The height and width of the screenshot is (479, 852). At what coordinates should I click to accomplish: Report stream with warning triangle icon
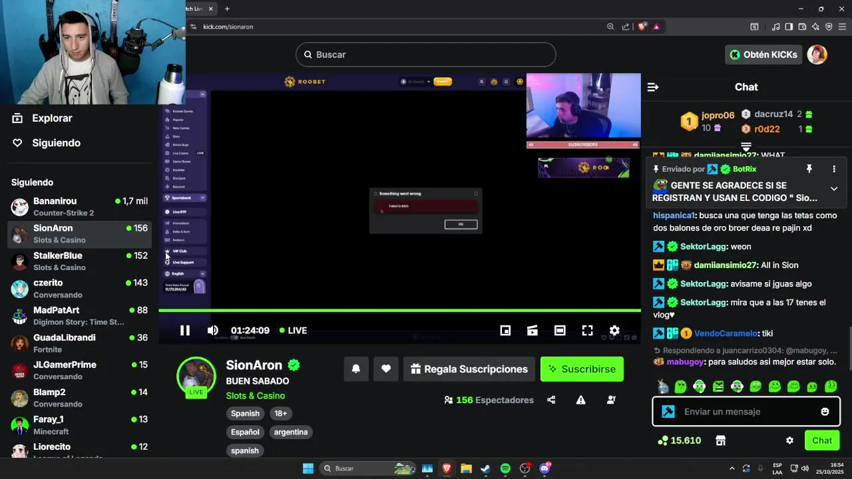581,400
